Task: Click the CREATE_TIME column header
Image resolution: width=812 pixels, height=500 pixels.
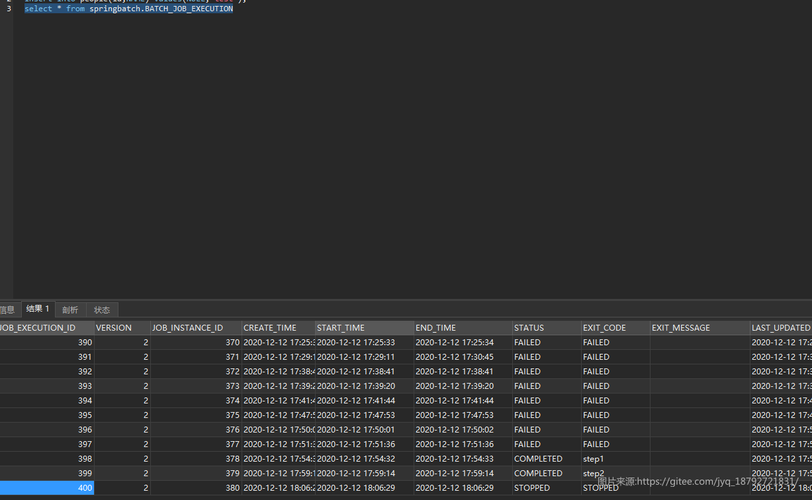Action: point(279,328)
